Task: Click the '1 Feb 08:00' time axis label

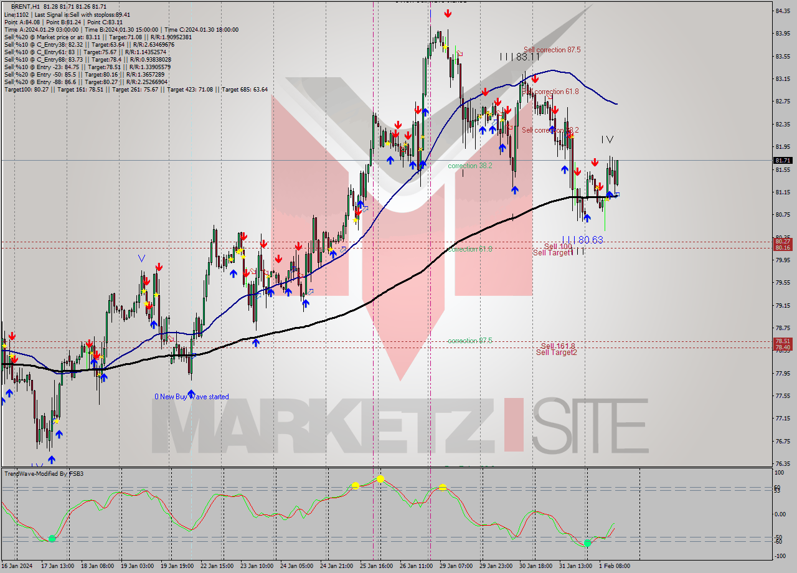Action: click(615, 566)
